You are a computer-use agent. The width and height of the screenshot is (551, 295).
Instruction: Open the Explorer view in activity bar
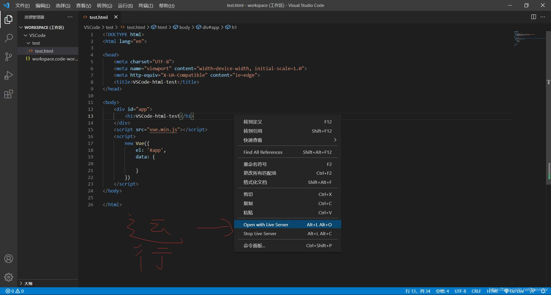(x=9, y=19)
